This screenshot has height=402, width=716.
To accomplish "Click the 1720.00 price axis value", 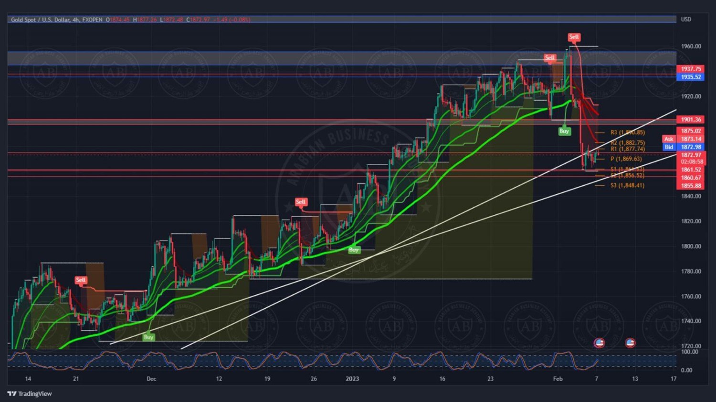I will point(691,346).
